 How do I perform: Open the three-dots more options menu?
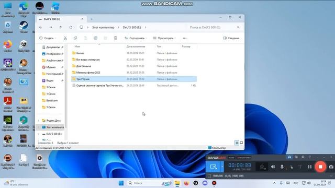pos(185,38)
